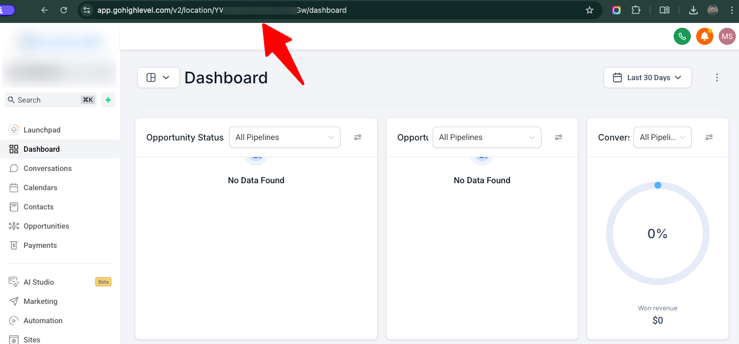The image size is (739, 344).
Task: Open AI Studio beta section
Action: pos(39,282)
